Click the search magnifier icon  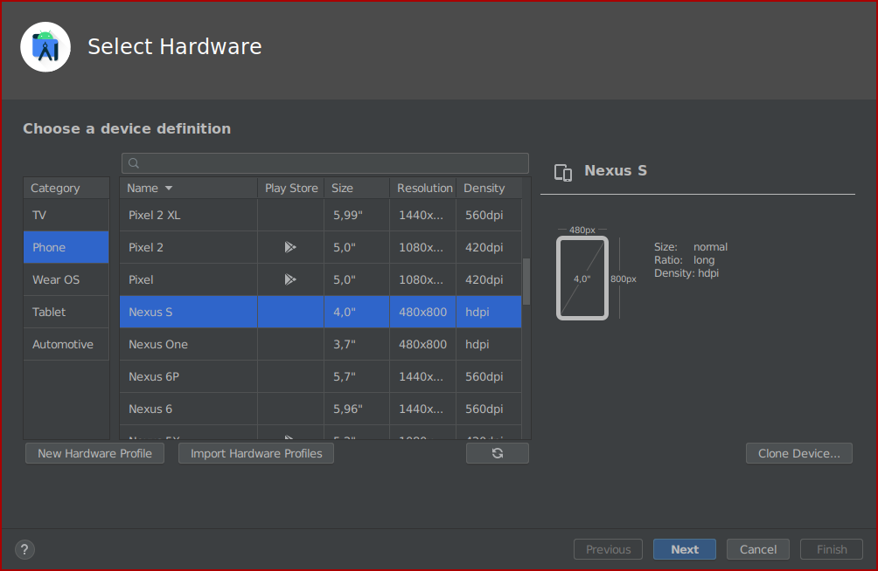(133, 163)
